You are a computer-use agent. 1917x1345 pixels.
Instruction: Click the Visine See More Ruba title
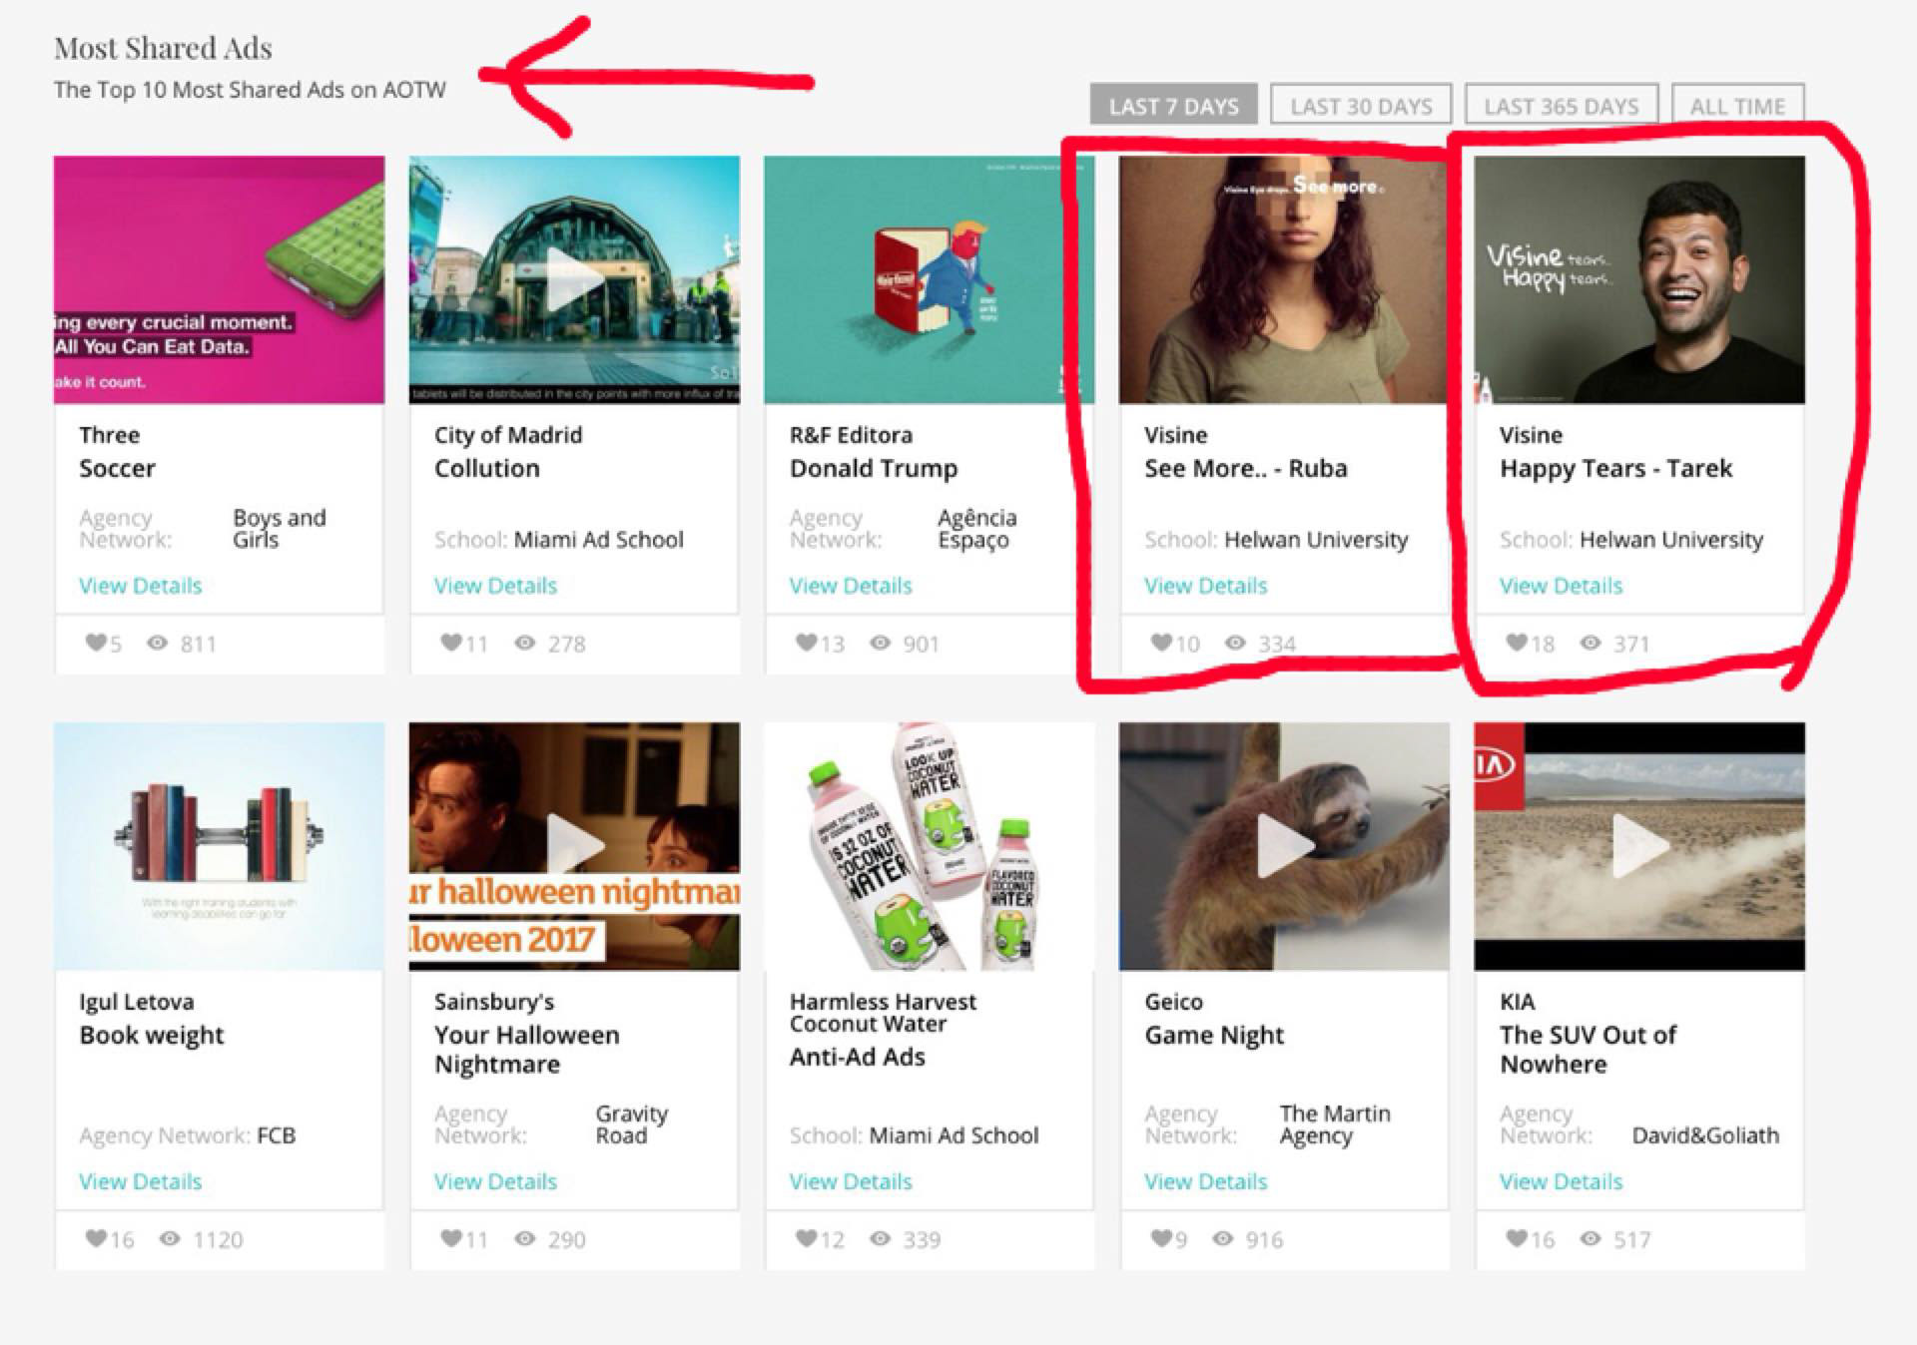coord(1245,468)
